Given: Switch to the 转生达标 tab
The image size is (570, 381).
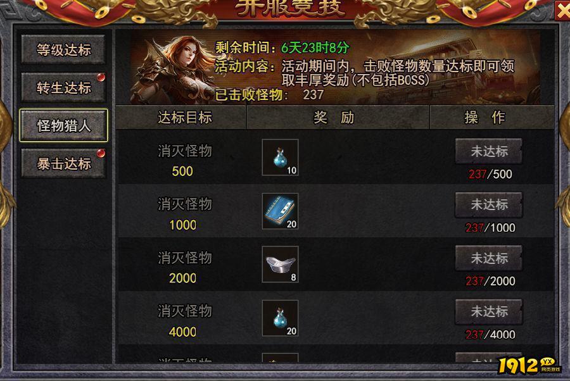Looking at the screenshot, I should pos(63,87).
